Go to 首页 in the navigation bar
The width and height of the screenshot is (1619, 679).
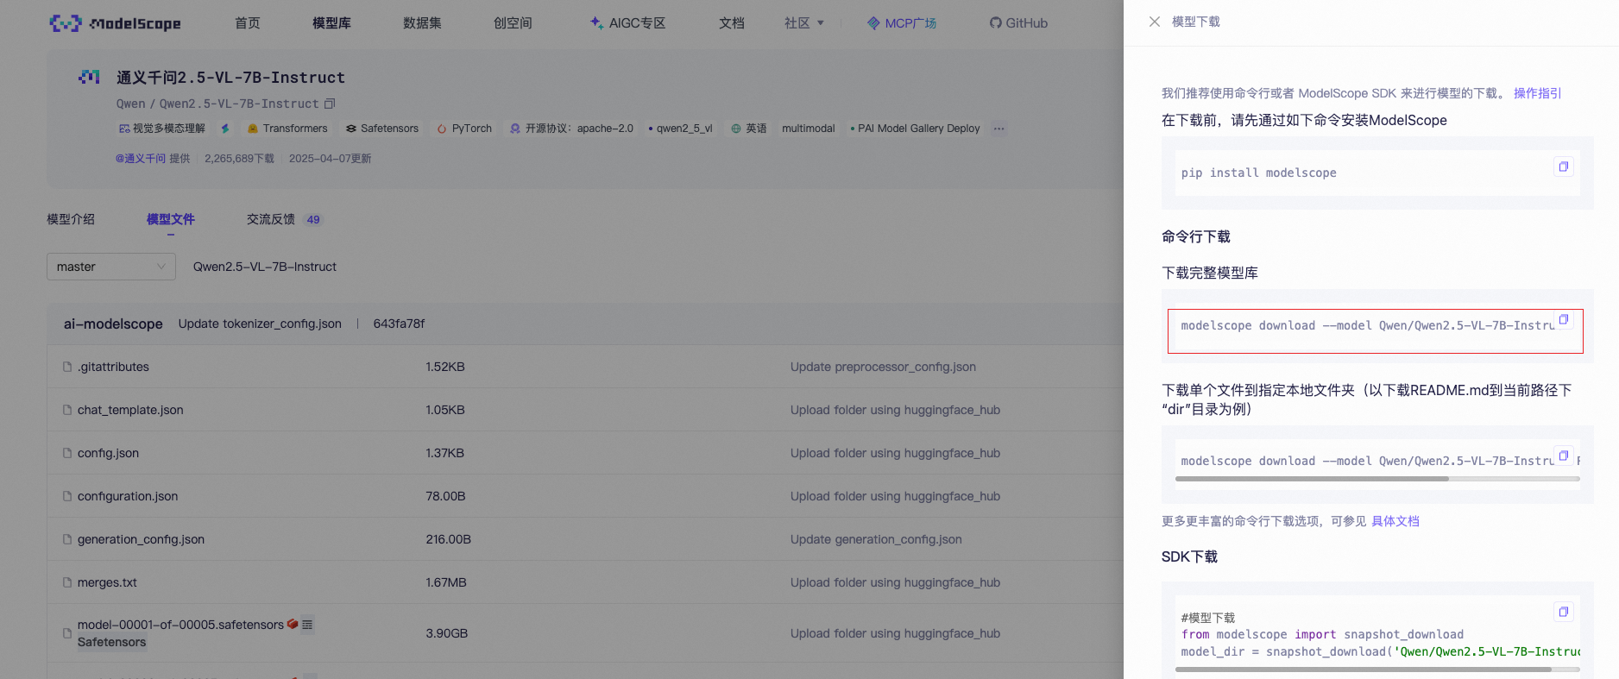(248, 23)
